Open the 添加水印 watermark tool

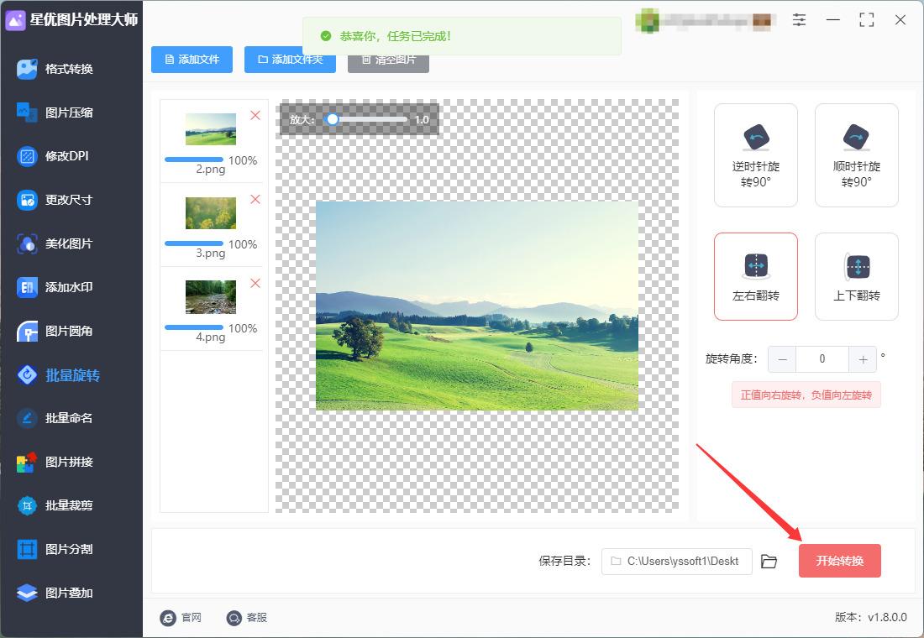(55, 287)
